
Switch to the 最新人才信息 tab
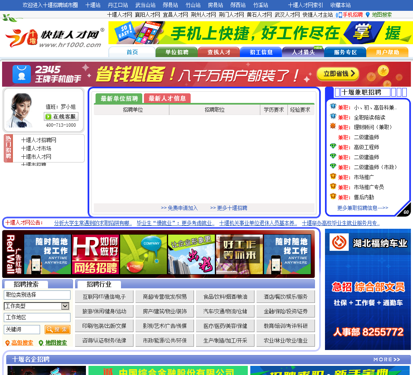pos(167,98)
